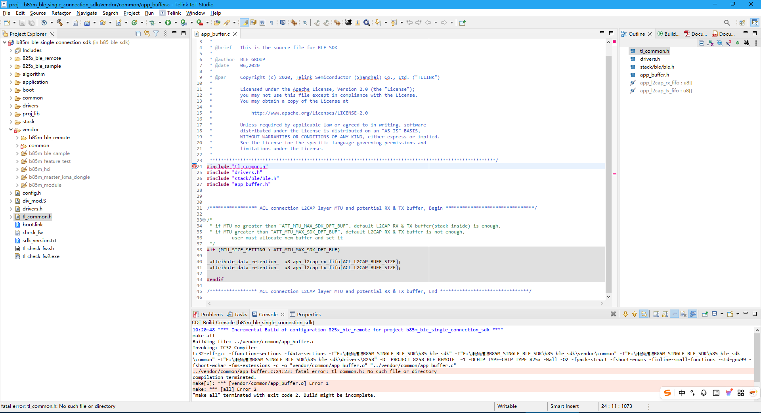
Task: Toggle the green dot filter in the Outline toolbar
Action: 738,43
